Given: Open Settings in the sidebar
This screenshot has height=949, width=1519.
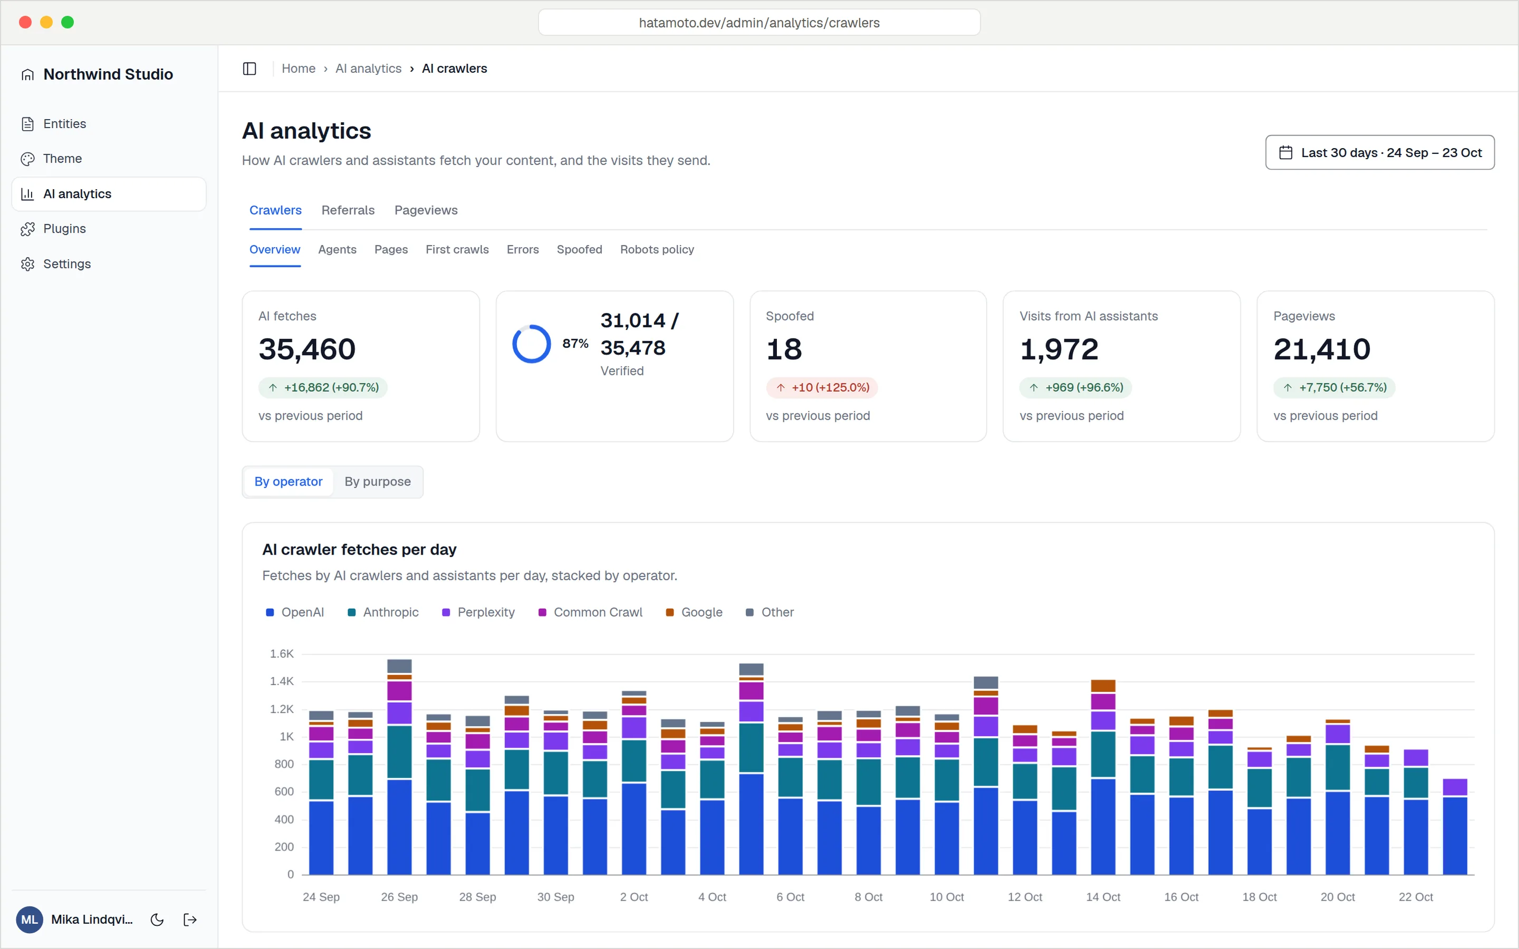Looking at the screenshot, I should [109, 264].
